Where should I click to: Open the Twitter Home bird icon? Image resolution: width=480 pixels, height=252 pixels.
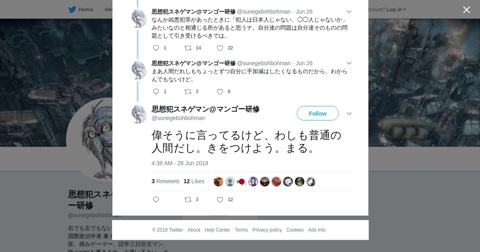click(x=72, y=10)
